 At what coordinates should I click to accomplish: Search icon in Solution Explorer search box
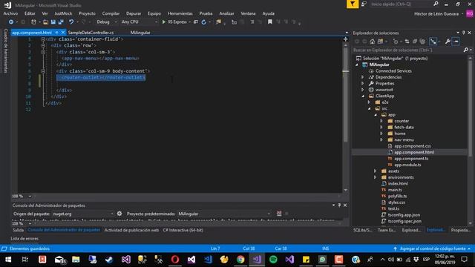click(466, 50)
